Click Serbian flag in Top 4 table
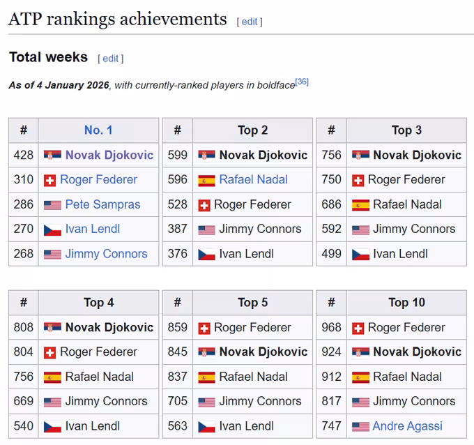This screenshot has width=474, height=445. coord(52,328)
